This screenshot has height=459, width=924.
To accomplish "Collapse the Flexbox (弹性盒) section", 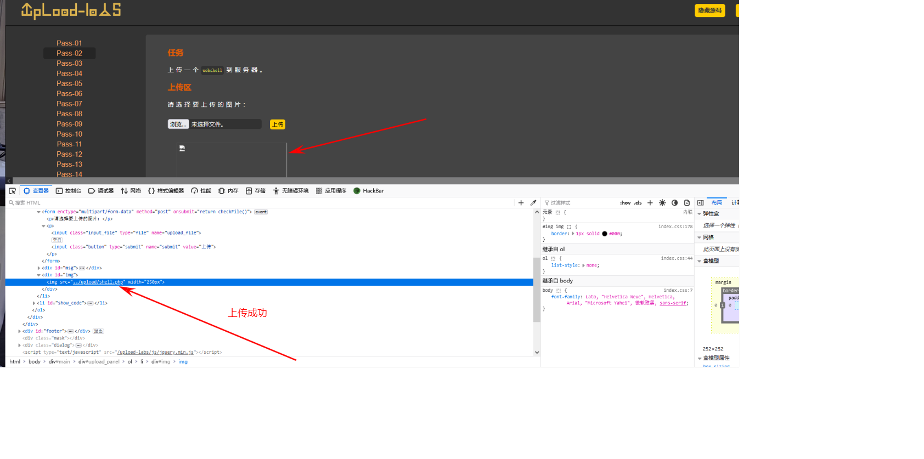I will tap(699, 214).
